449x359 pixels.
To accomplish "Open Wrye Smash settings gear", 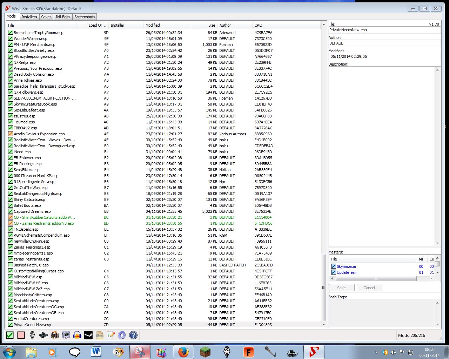I will click(122, 336).
